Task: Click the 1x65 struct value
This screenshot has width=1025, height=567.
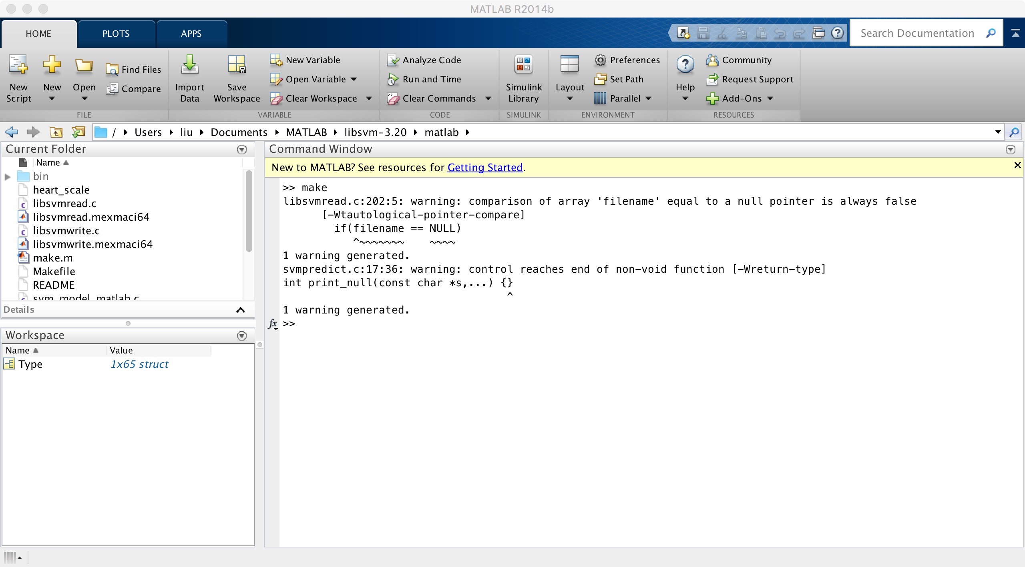Action: [x=139, y=364]
